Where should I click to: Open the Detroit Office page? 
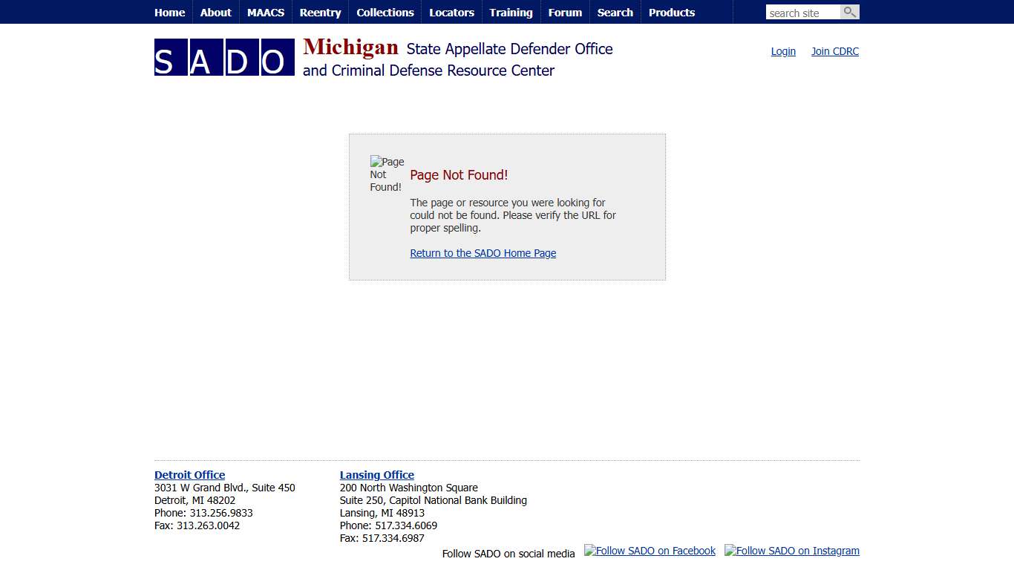[x=189, y=475]
